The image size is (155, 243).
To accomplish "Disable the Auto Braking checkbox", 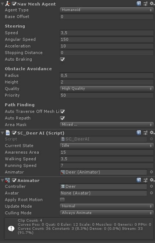I will click(x=62, y=59).
